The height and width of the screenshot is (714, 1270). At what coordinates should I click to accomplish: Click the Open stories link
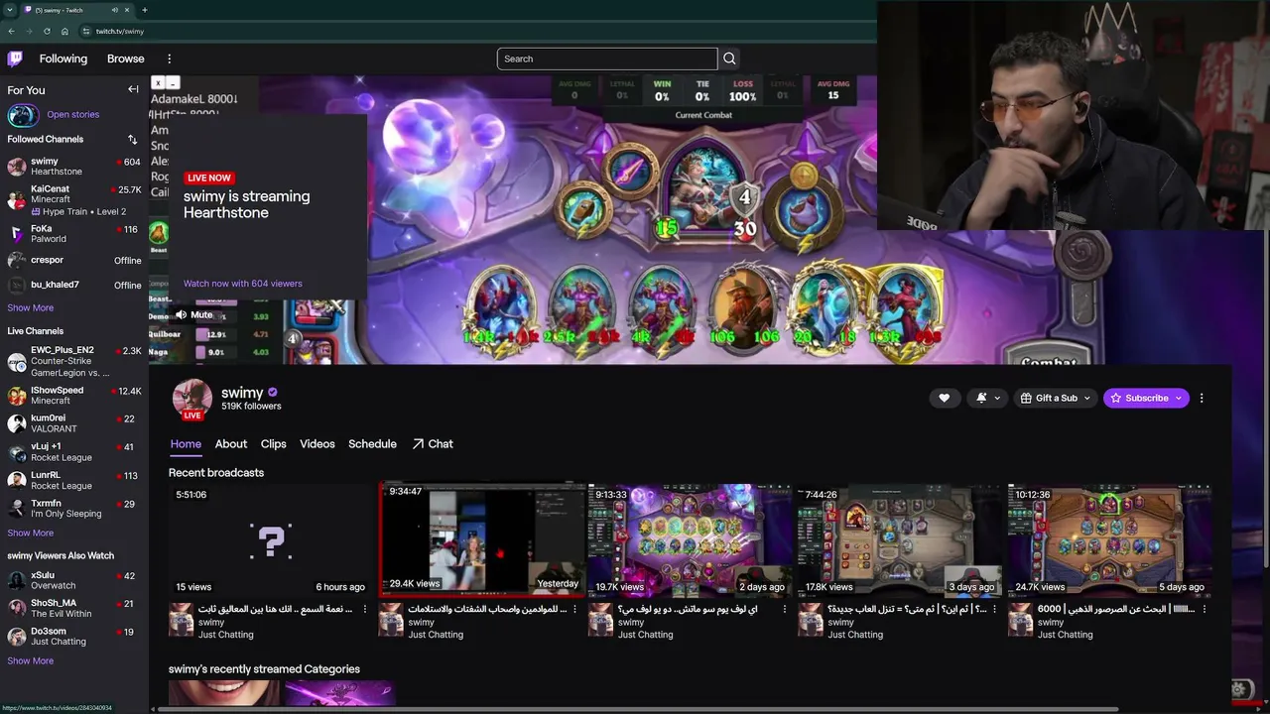tap(72, 115)
